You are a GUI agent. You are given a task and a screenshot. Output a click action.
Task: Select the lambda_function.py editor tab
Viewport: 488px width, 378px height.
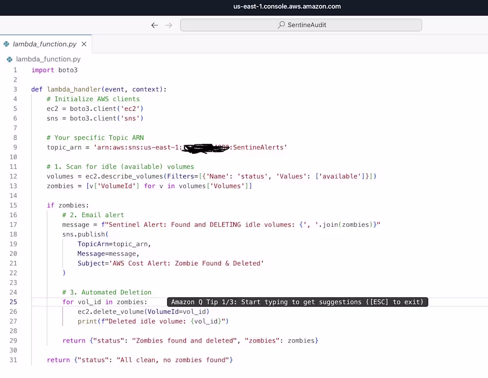(46, 44)
